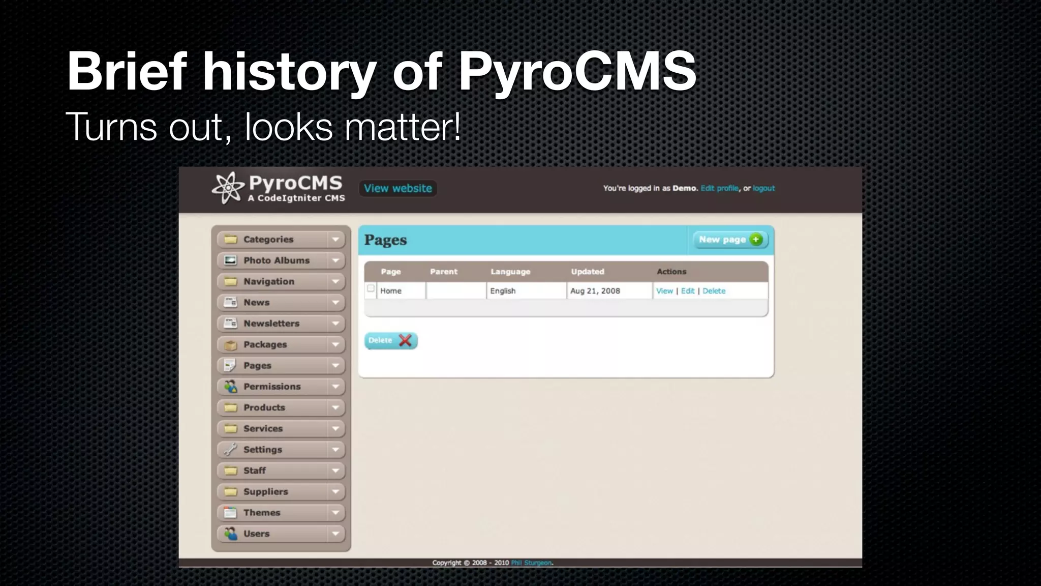Click the Actions column header
The width and height of the screenshot is (1041, 586).
point(671,272)
